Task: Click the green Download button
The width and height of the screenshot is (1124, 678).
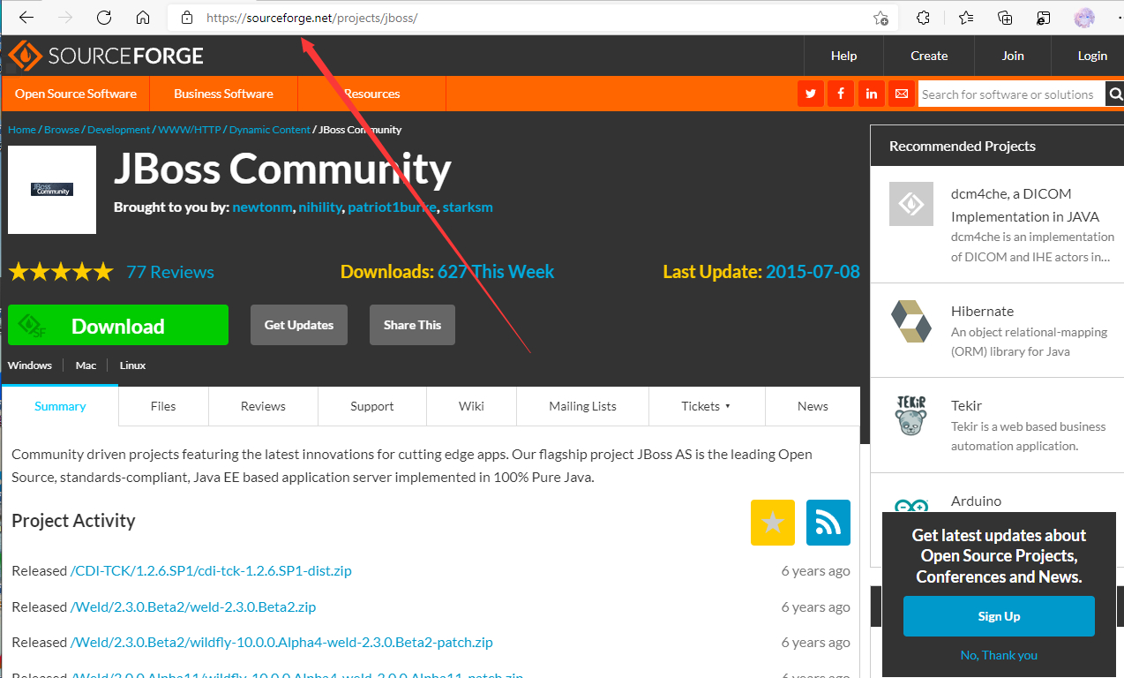Action: 118,325
